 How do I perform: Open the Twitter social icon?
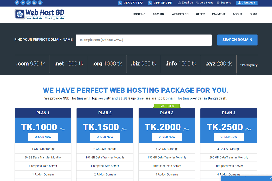click(x=23, y=3)
